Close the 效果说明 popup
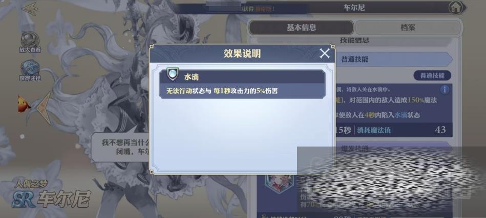The width and height of the screenshot is (486, 218). coord(325,54)
